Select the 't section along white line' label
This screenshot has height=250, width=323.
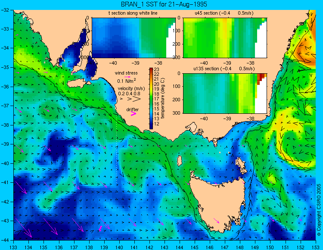click(133, 13)
